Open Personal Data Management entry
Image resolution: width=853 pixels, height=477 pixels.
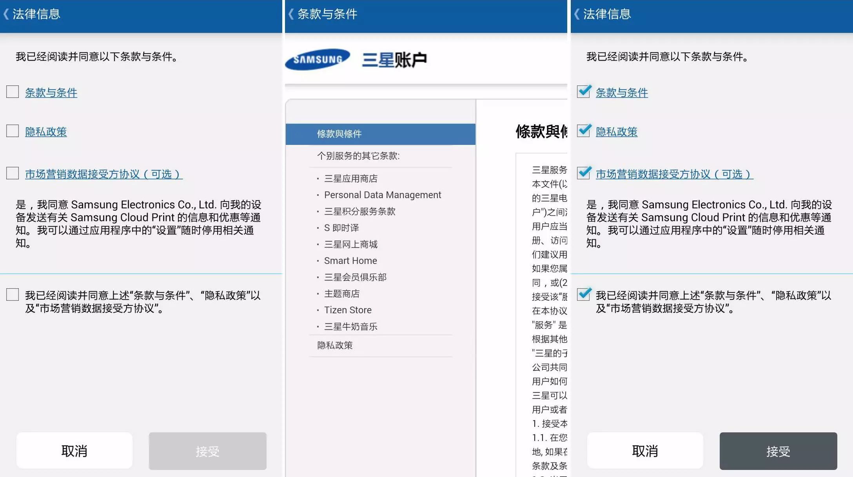pyautogui.click(x=383, y=195)
